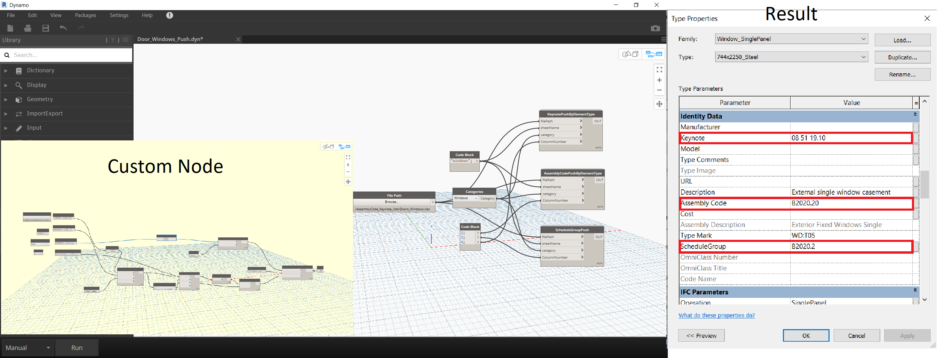Viewport: 937px width, 358px height.
Task: Open the 'What do these properties do?' link
Action: click(x=716, y=316)
